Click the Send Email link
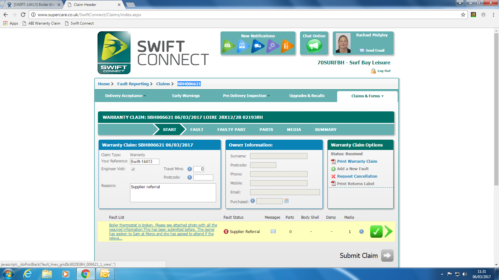Screen dimensions: 499x280 coord(375,50)
